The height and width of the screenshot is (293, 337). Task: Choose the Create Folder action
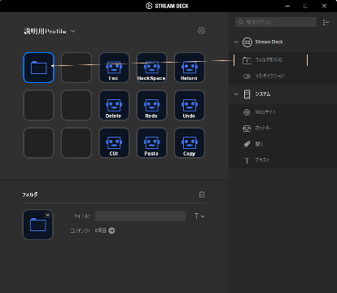(283, 60)
